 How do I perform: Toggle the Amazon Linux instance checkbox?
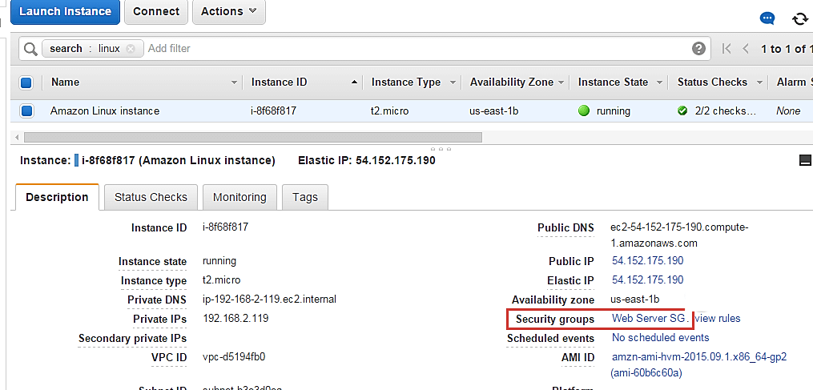click(26, 111)
